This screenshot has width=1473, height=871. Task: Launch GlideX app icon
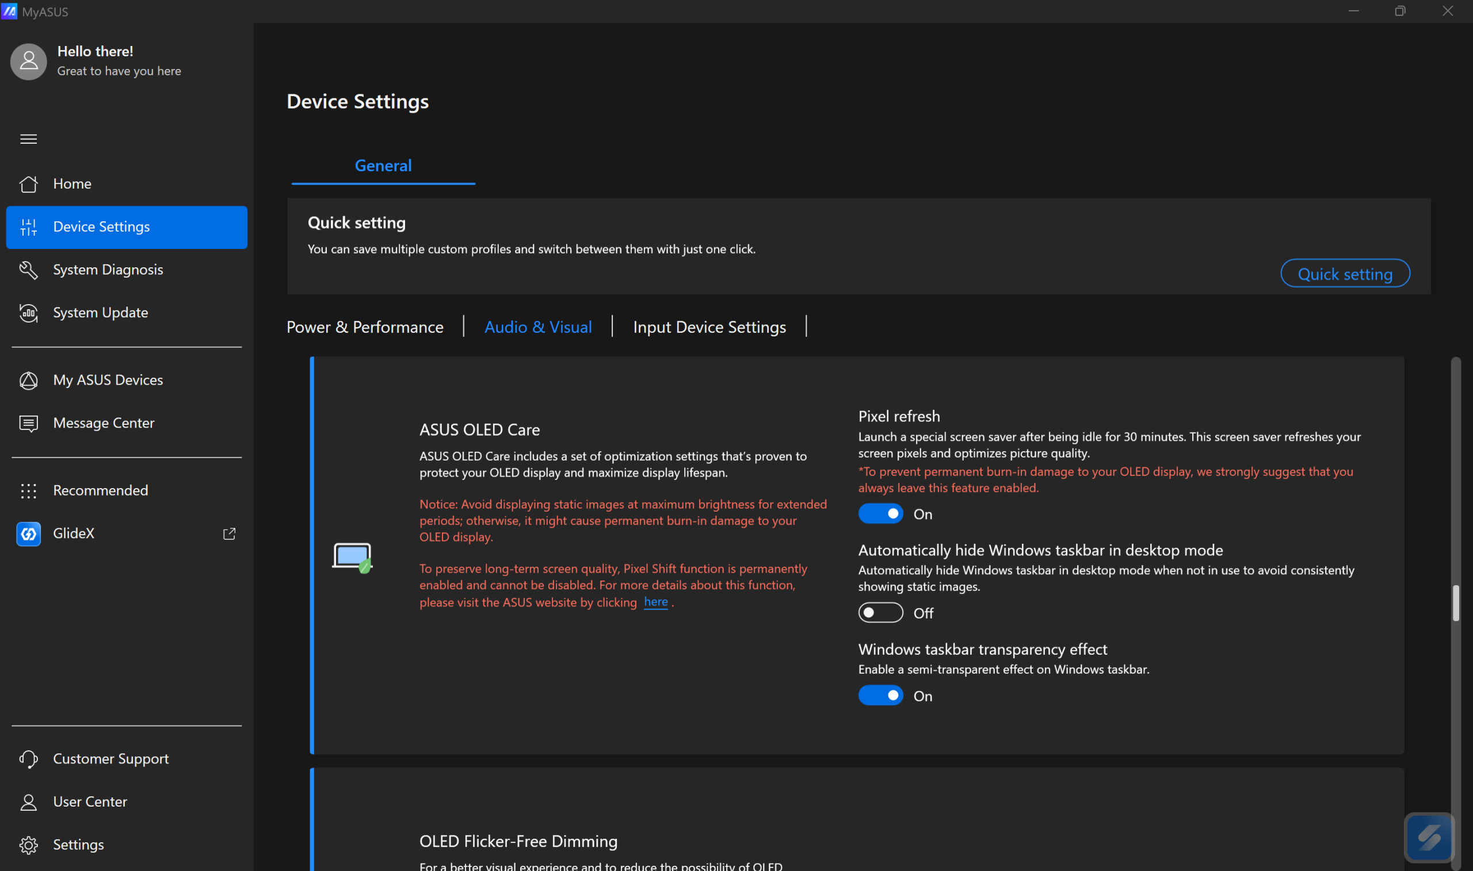click(28, 534)
